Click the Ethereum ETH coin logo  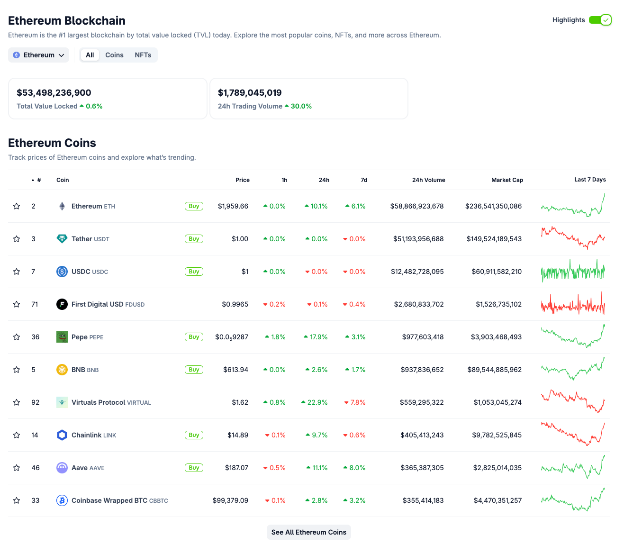tap(62, 206)
